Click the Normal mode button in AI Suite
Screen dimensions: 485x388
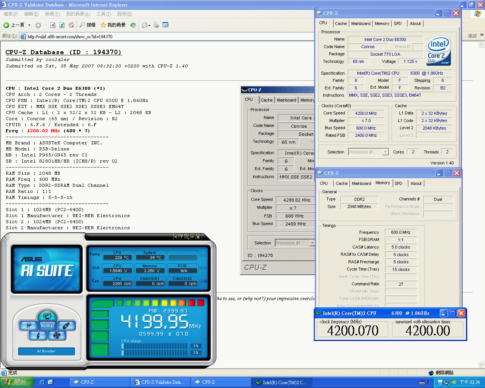coord(47,325)
